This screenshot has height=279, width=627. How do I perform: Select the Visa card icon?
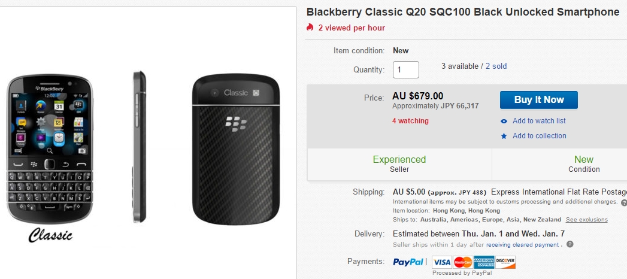coord(441,262)
